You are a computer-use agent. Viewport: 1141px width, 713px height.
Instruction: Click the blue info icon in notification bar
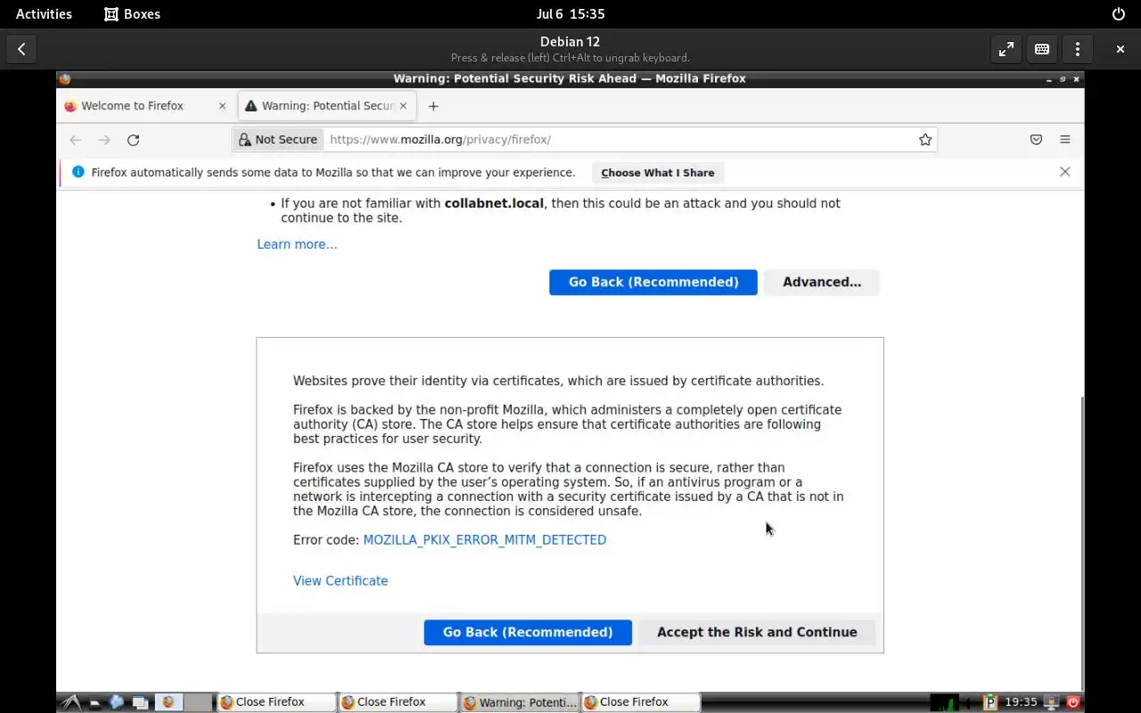click(x=78, y=172)
